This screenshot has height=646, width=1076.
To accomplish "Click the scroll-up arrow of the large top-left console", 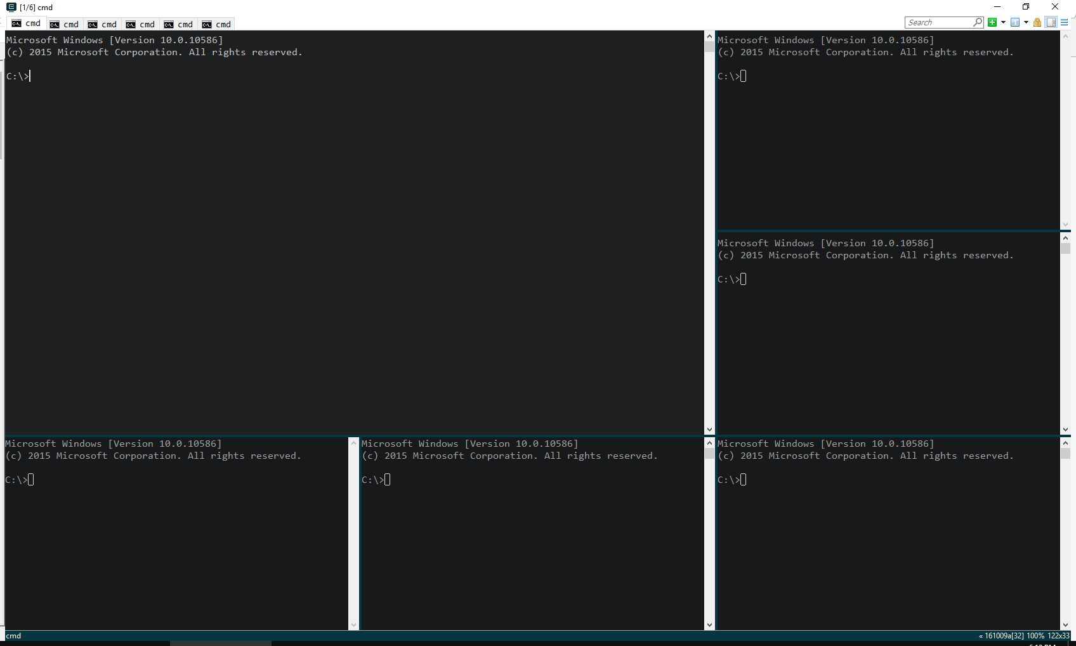I will (709, 36).
